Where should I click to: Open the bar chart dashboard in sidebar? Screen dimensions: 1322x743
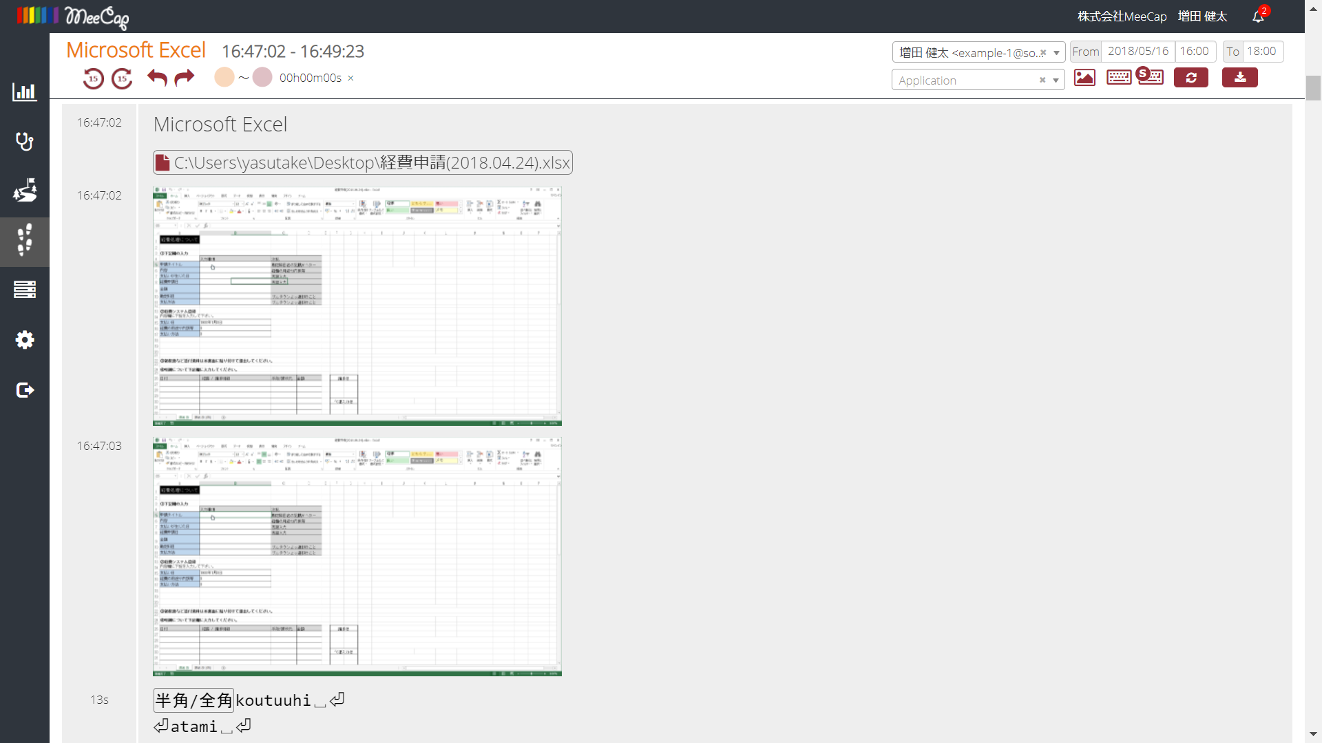point(25,92)
